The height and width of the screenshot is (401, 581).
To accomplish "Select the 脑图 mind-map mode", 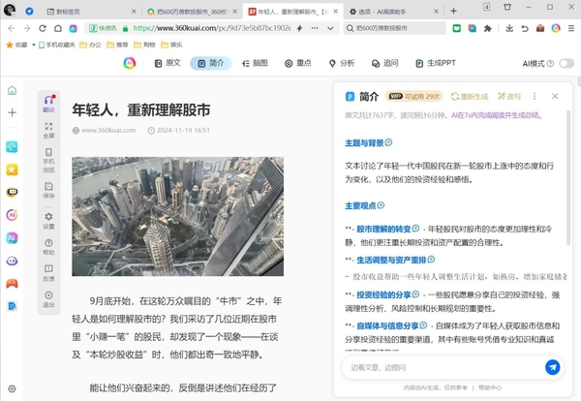I will point(255,63).
